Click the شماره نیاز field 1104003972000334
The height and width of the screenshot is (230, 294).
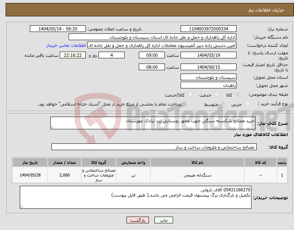point(209,29)
